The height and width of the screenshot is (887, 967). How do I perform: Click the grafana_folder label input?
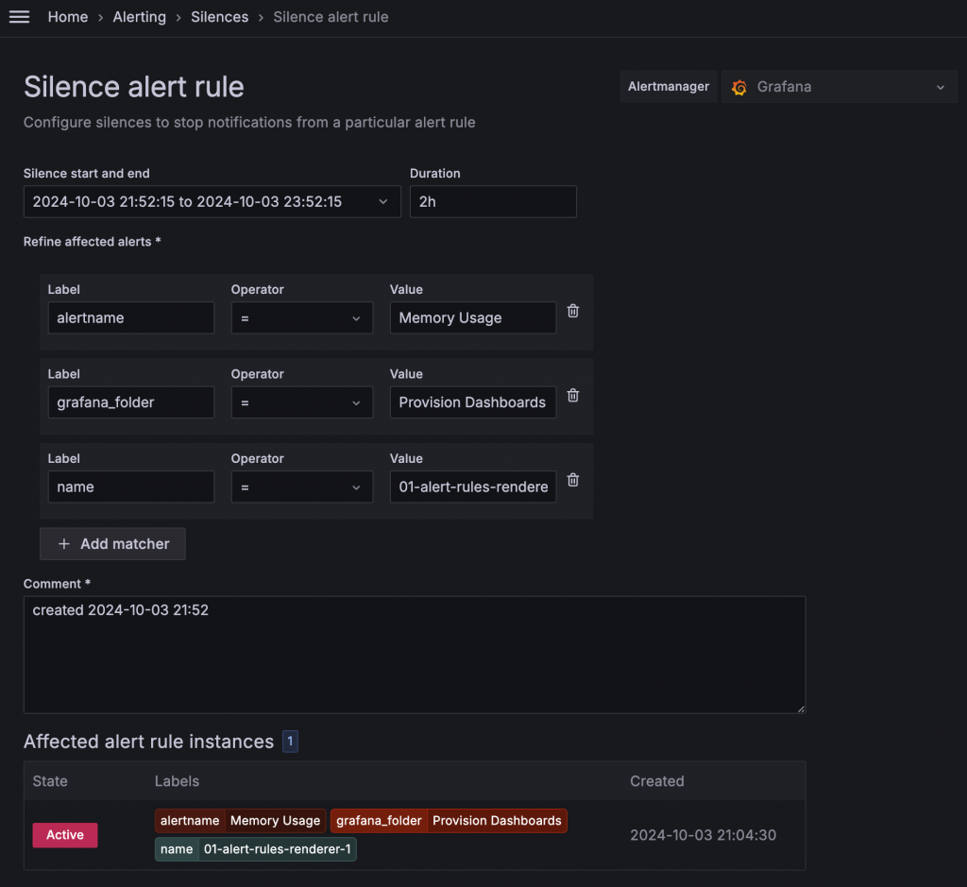(130, 402)
